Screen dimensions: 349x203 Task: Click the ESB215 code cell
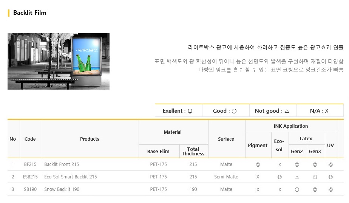(x=30, y=177)
